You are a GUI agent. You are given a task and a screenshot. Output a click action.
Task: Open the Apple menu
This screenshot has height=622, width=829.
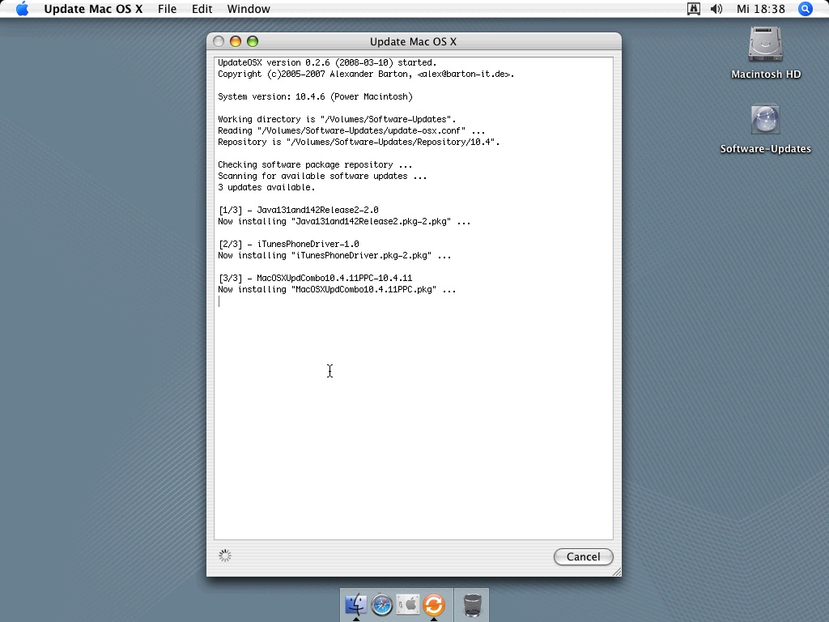(x=22, y=9)
